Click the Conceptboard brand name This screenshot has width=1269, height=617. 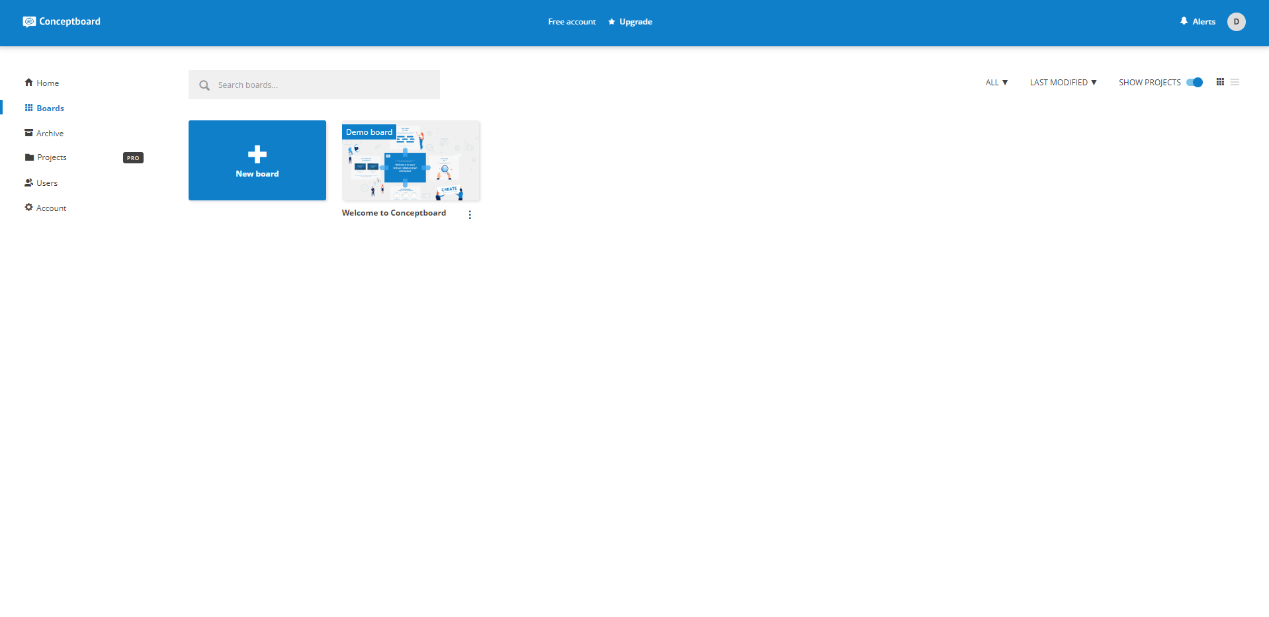[x=69, y=21]
